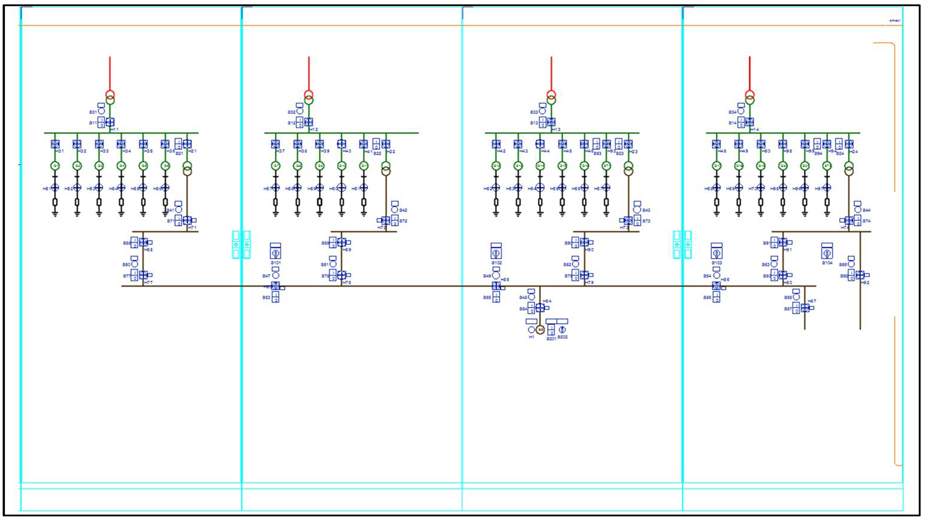Click the H12 breaker below second transformer
The height and width of the screenshot is (521, 925).
pyautogui.click(x=308, y=122)
